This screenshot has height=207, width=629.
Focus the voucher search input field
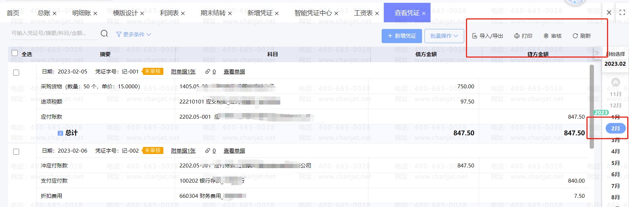point(53,33)
